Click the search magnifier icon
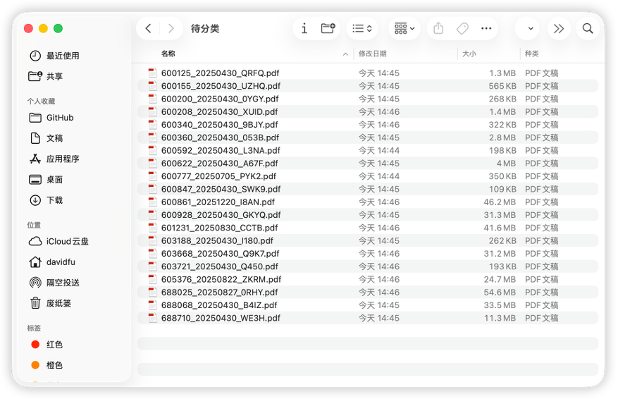The width and height of the screenshot is (618, 399). click(x=587, y=29)
